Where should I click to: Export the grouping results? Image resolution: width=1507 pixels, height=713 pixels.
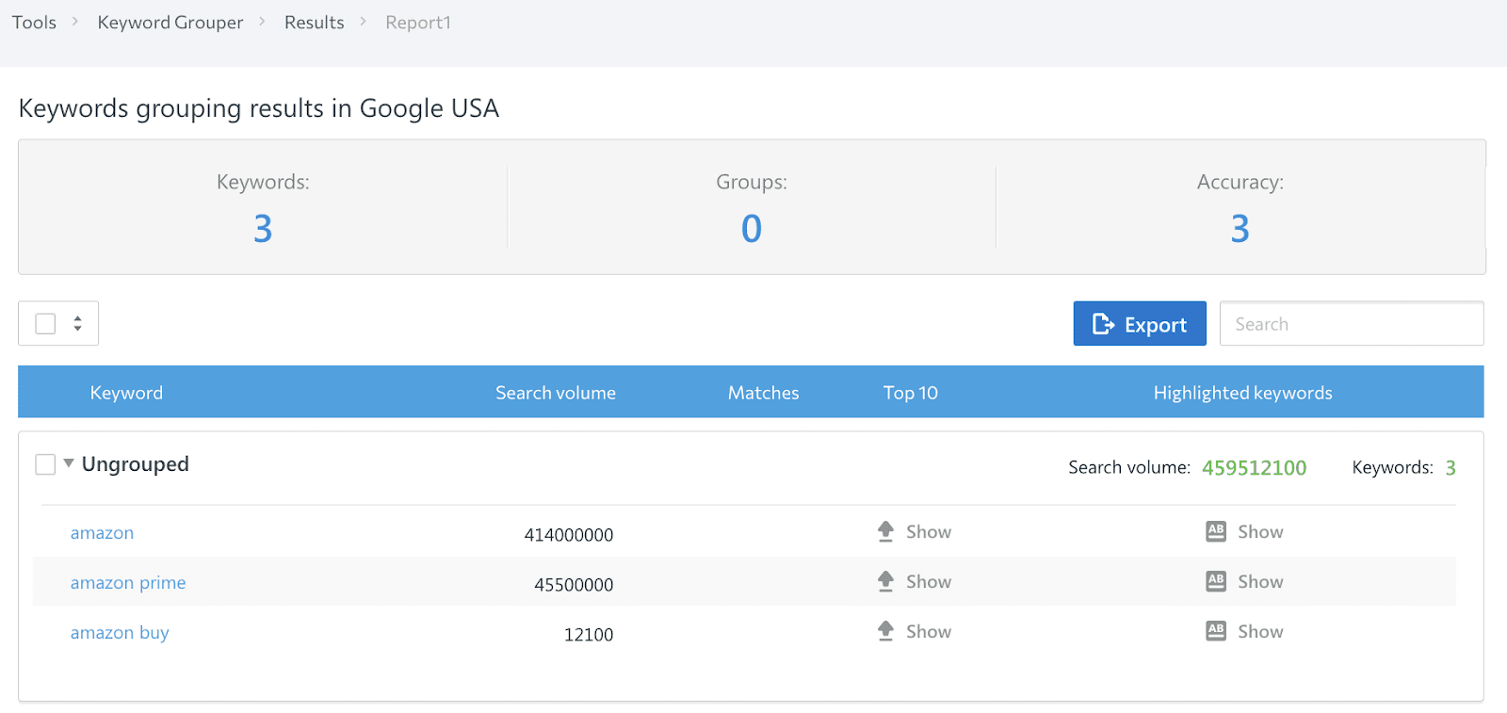click(x=1140, y=324)
